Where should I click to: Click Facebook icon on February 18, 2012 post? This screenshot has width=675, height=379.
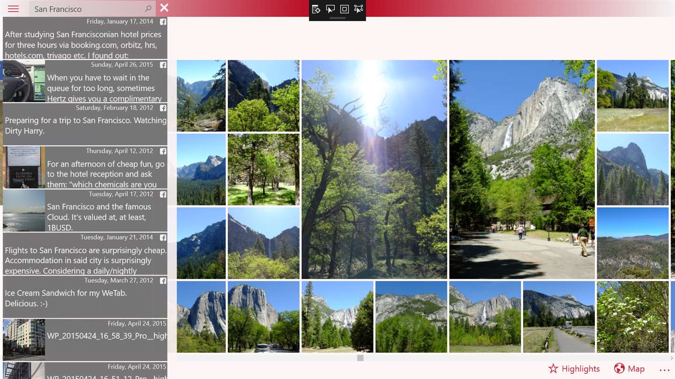pos(163,108)
